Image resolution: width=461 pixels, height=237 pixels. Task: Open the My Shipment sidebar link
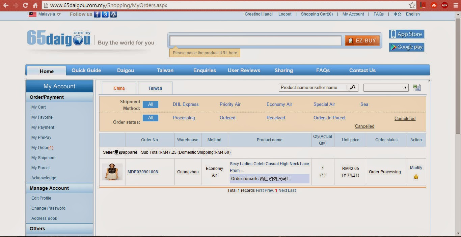(44, 158)
